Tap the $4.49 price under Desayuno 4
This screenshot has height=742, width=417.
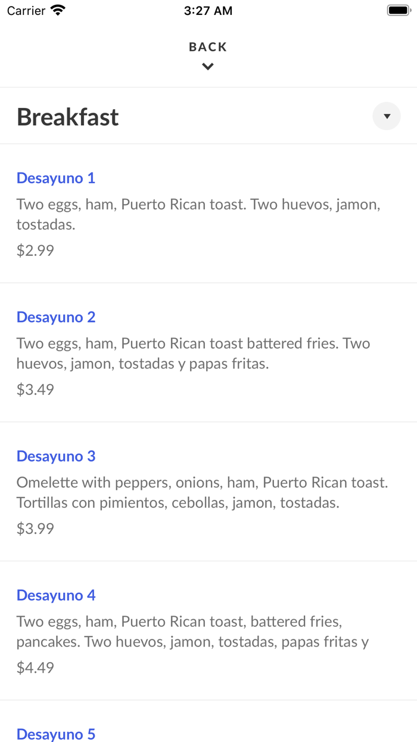pos(35,667)
